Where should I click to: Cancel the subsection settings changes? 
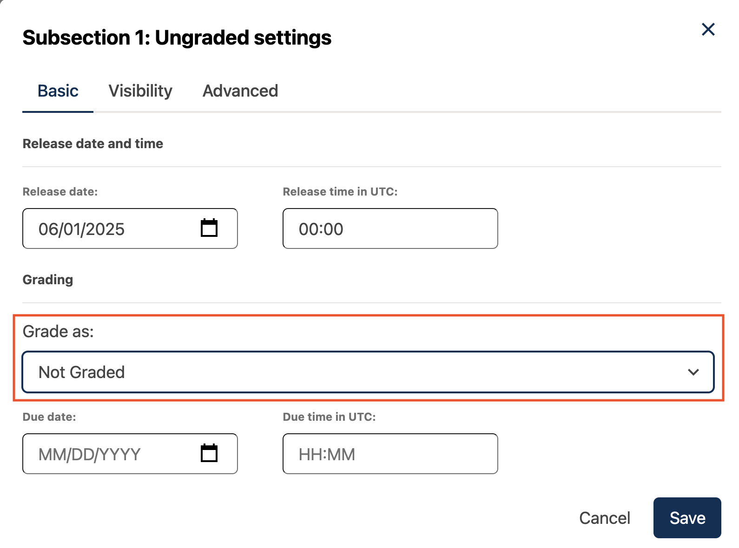coord(604,518)
